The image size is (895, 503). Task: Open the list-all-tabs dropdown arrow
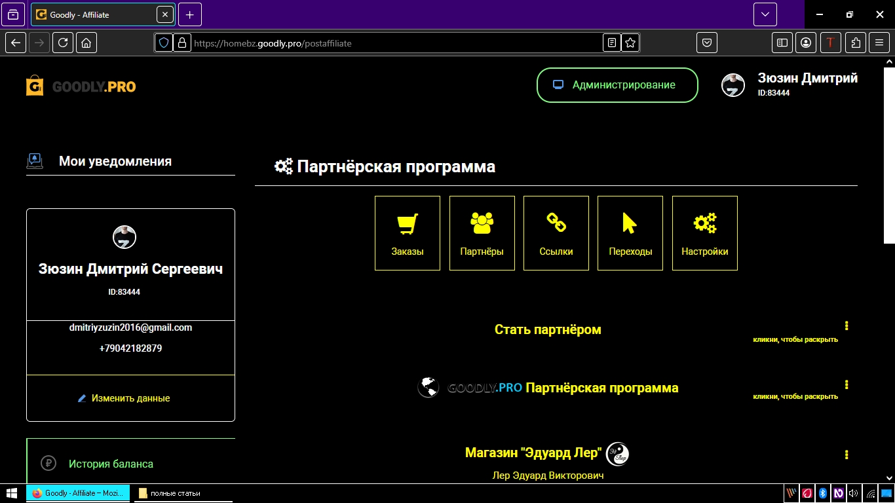765,14
